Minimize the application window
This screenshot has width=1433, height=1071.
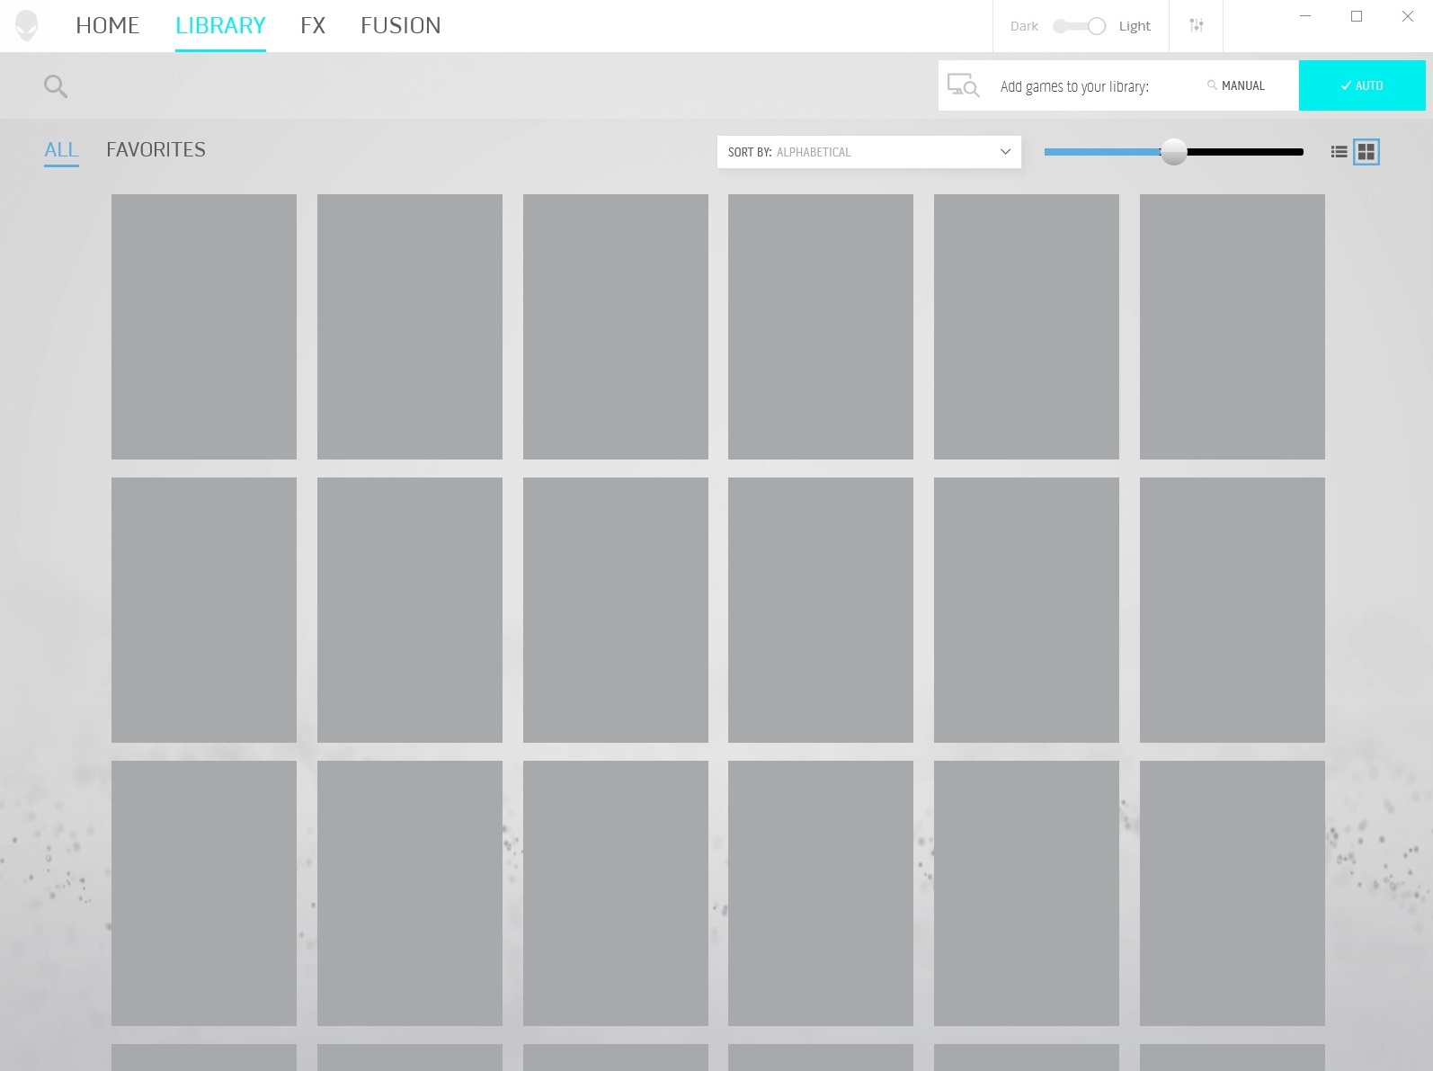pyautogui.click(x=1305, y=16)
